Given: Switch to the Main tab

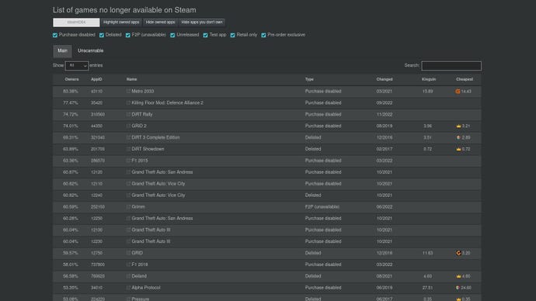Looking at the screenshot, I should 63,51.
